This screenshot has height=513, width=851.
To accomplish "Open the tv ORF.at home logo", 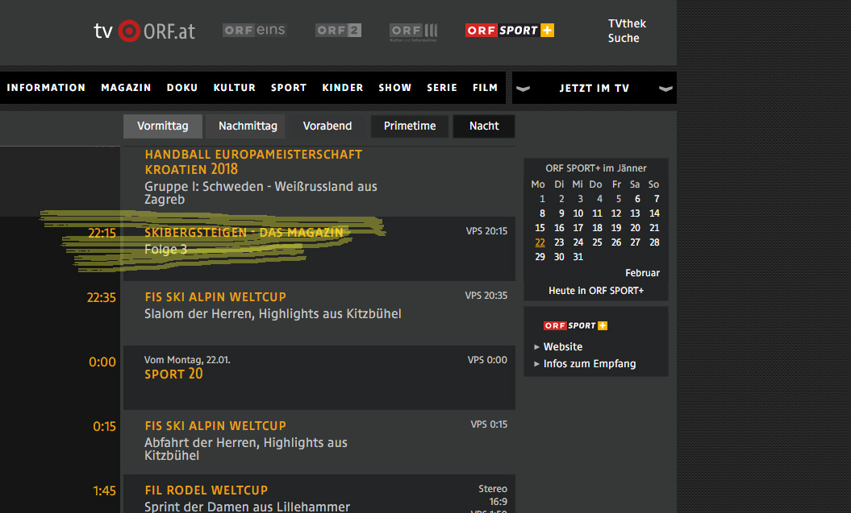I will [144, 31].
